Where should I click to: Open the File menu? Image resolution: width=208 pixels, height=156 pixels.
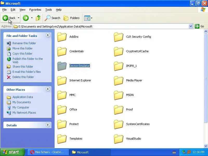point(4,10)
